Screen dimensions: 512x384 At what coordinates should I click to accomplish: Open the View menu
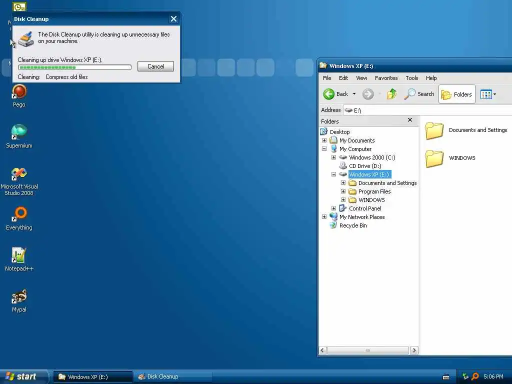click(361, 78)
